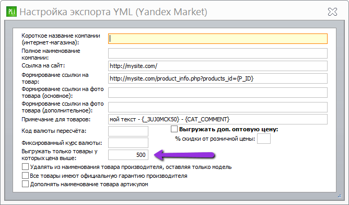
Task: Click the 'Ссылка на сайт:' label
Action: [x=43, y=65]
